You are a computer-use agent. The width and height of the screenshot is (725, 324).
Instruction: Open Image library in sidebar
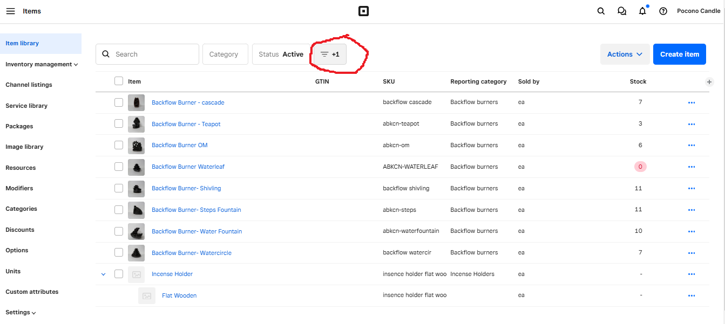click(24, 147)
